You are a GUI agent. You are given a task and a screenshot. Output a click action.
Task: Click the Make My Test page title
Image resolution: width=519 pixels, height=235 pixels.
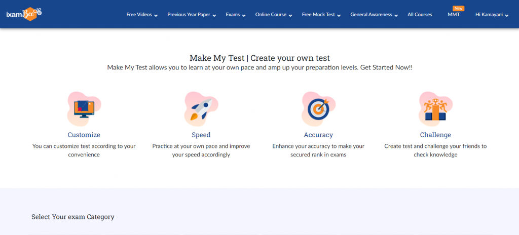259,58
